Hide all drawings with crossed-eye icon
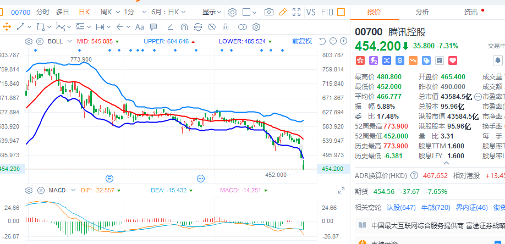Viewport: 505px width, 244px height. 212,27
